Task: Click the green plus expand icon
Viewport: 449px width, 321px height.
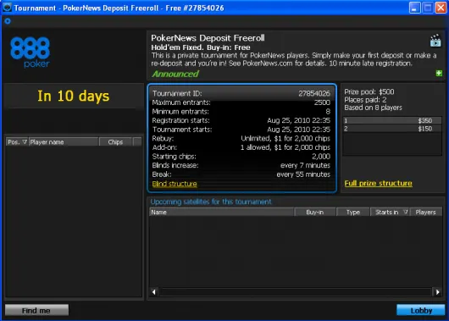Action: pyautogui.click(x=439, y=74)
